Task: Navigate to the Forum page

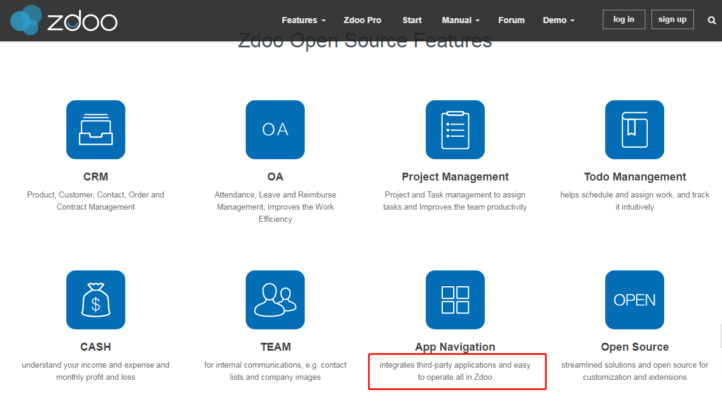Action: pos(511,20)
